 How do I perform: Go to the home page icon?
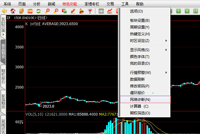click(13, 11)
